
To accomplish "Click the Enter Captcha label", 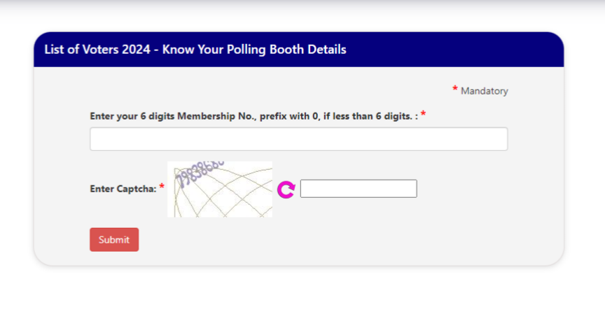I will tap(123, 189).
